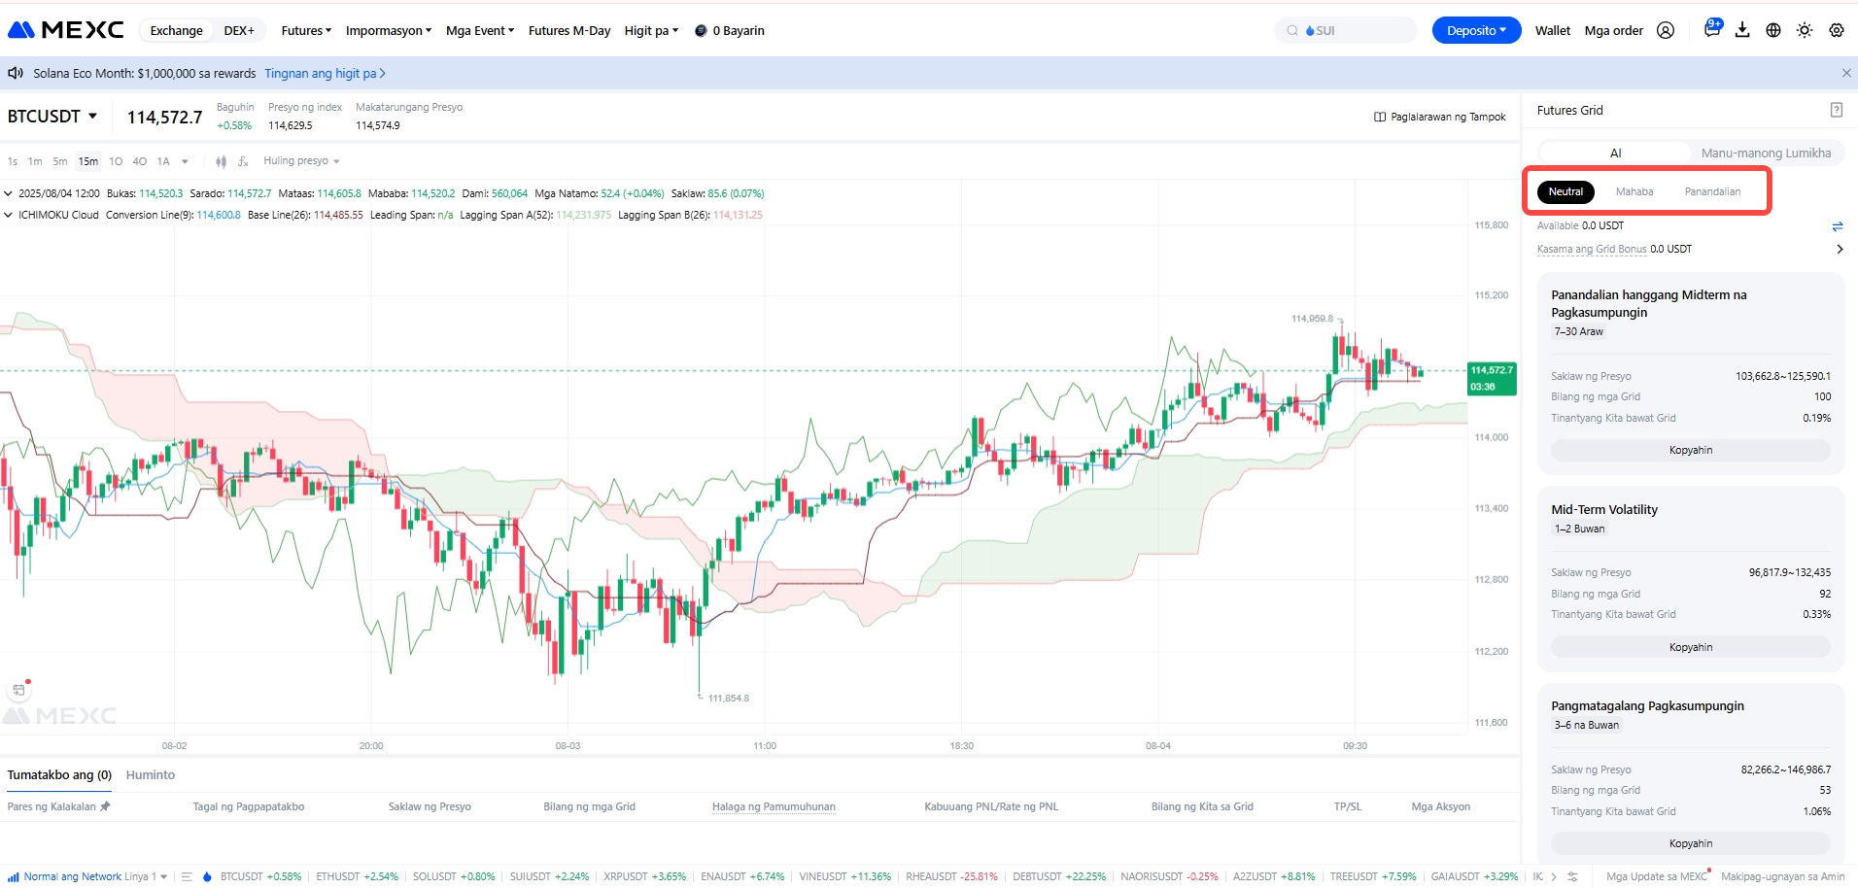The width and height of the screenshot is (1858, 889).
Task: Open the user profile icon
Action: pyautogui.click(x=1666, y=31)
